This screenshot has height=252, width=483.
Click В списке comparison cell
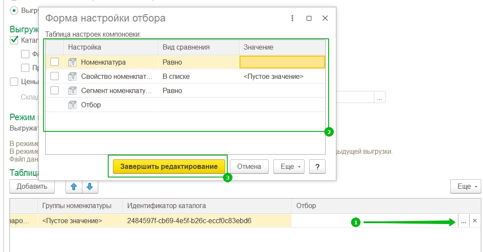176,76
